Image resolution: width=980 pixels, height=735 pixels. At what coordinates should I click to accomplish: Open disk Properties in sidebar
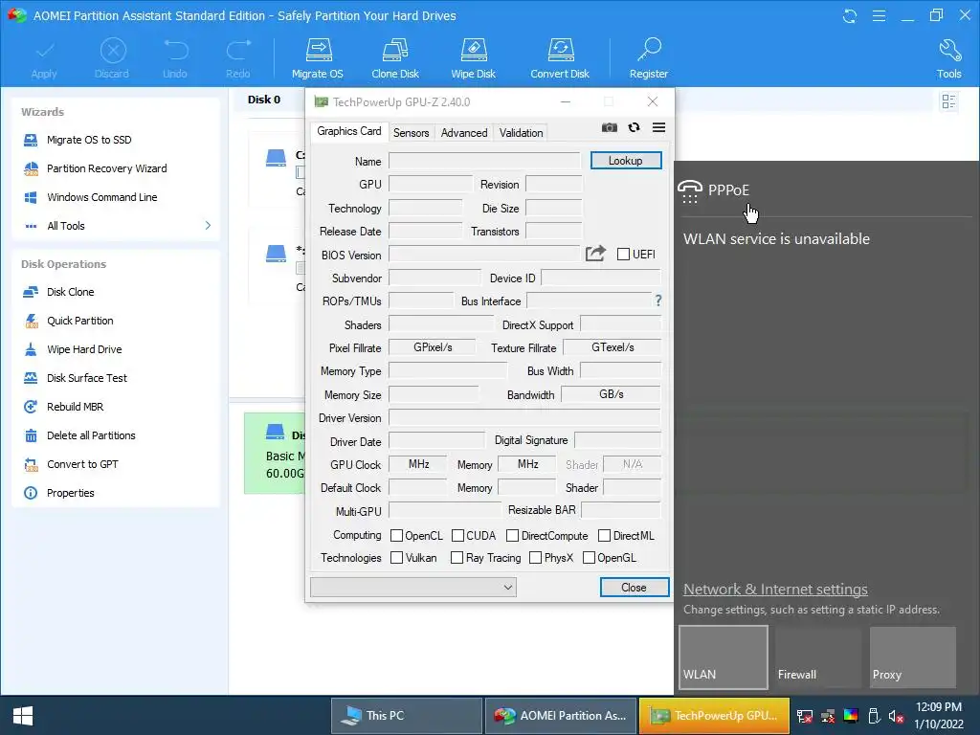point(58,493)
